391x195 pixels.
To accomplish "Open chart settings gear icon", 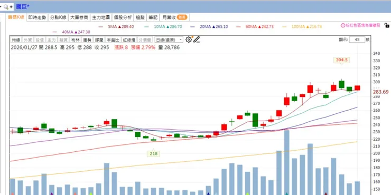I will click(x=189, y=40).
